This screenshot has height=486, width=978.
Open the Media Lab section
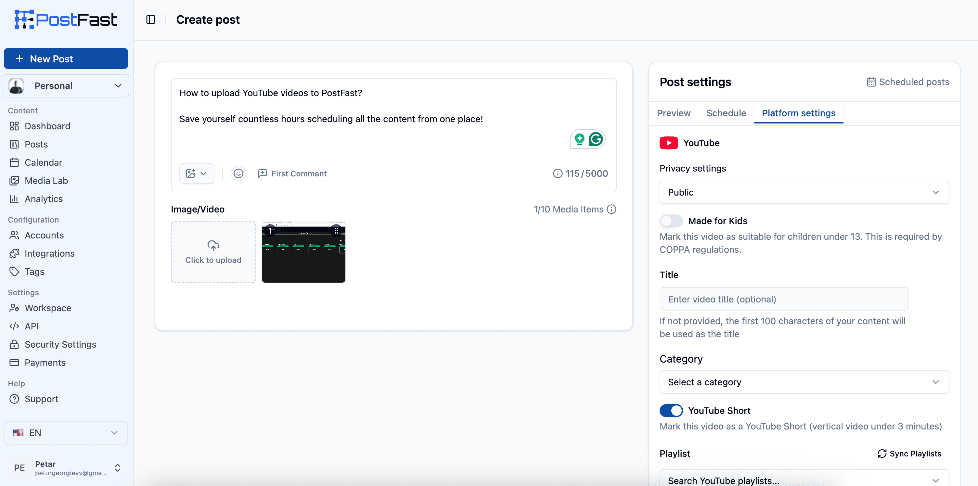point(46,180)
